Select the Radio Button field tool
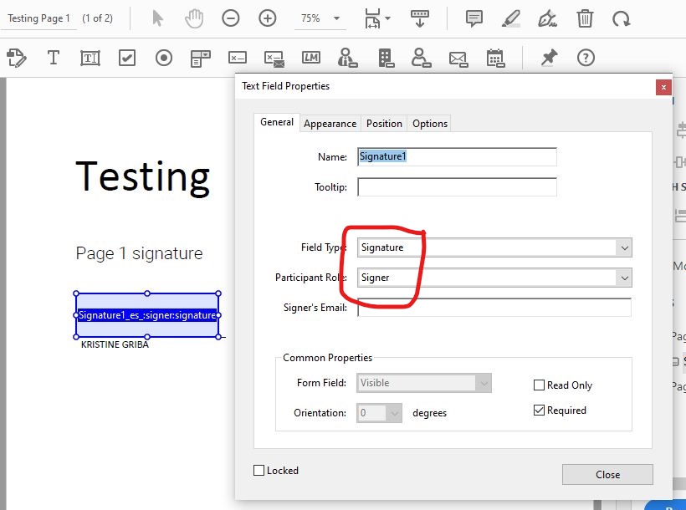Viewport: 686px width, 510px height. pos(163,58)
